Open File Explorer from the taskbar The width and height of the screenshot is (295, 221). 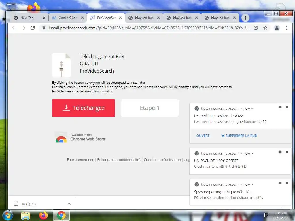point(25,215)
